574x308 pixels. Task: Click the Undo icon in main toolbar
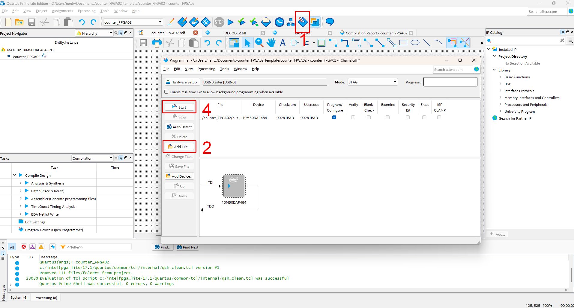pyautogui.click(x=82, y=22)
